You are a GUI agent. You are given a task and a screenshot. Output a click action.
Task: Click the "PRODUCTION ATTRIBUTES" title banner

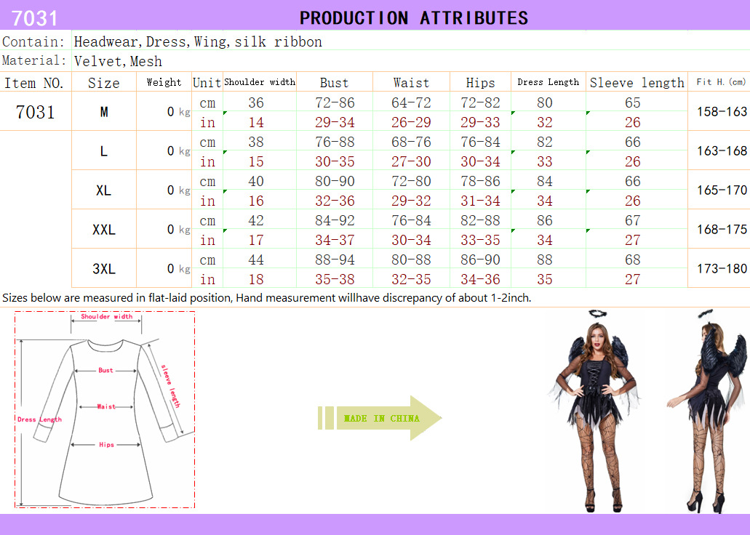[x=413, y=17]
